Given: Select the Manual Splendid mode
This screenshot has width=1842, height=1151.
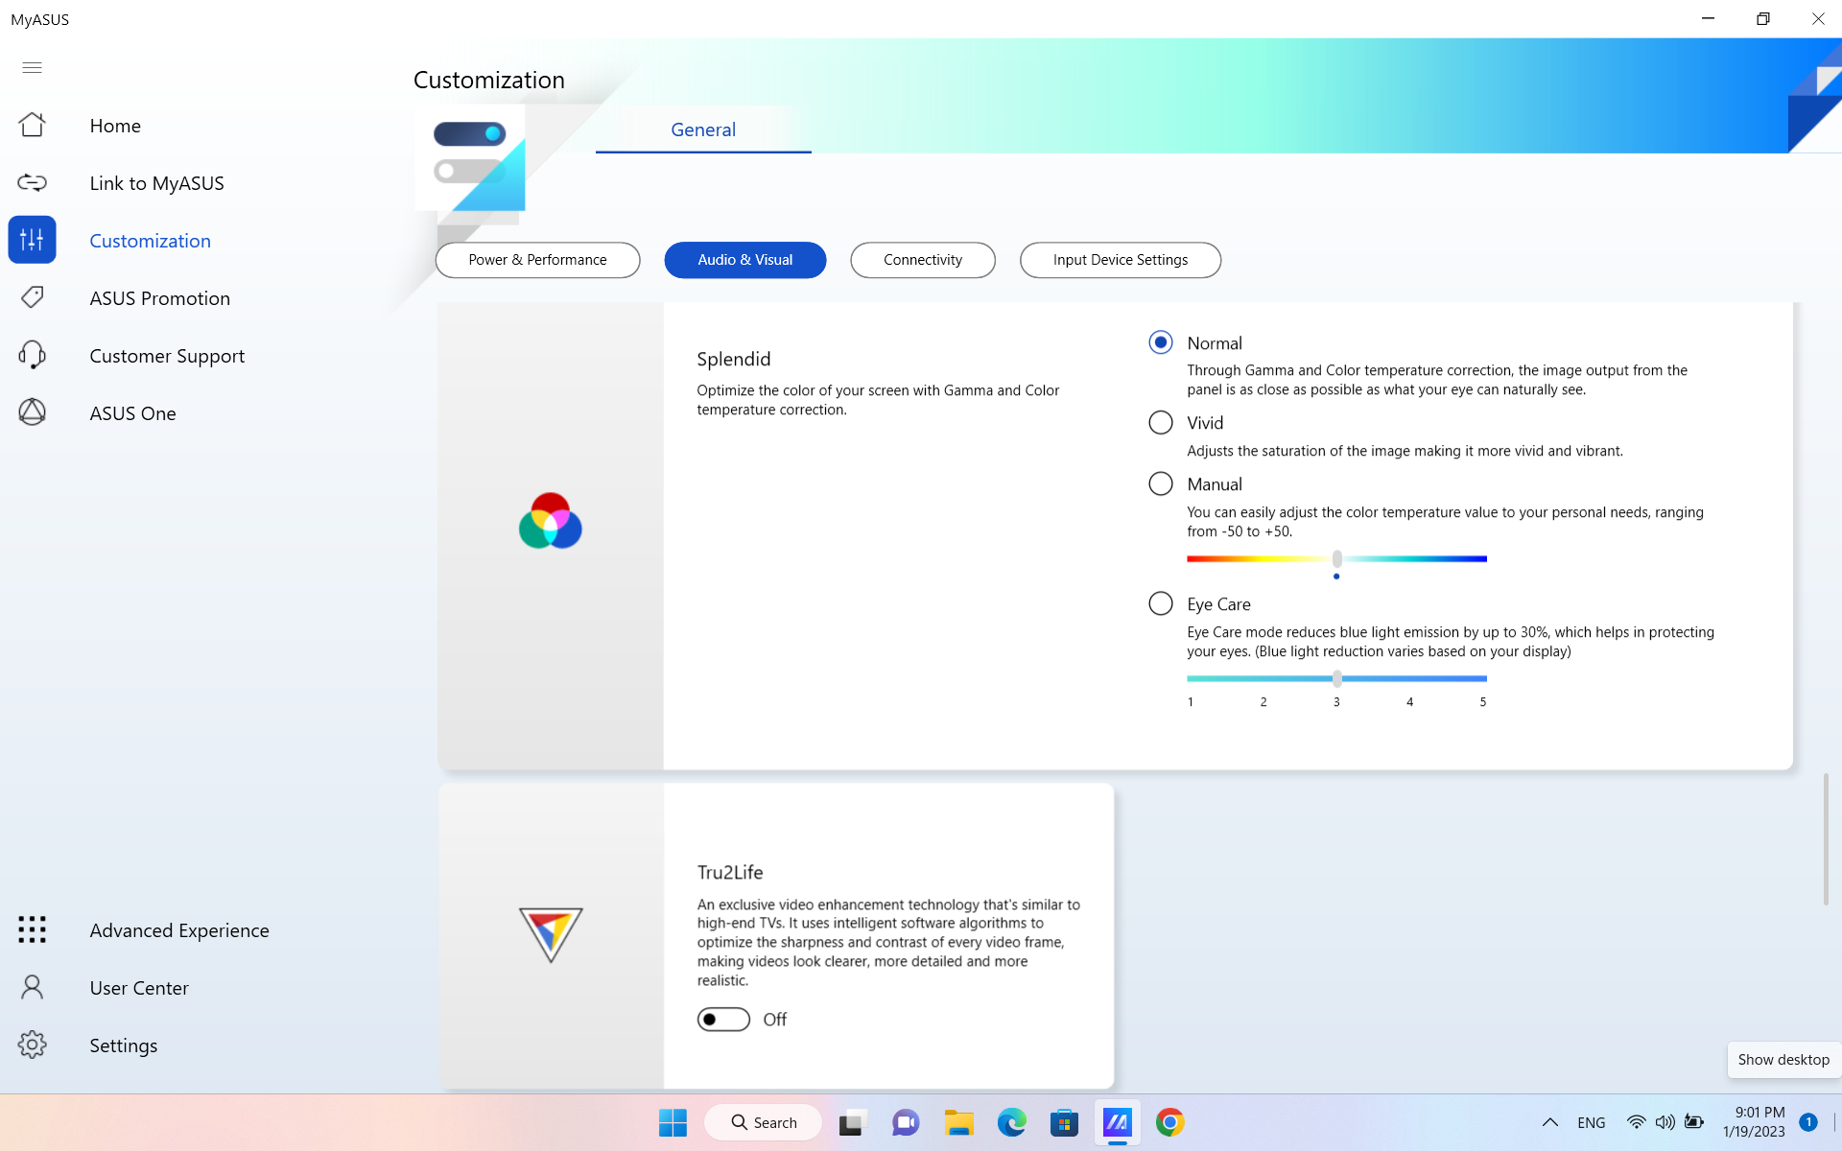Looking at the screenshot, I should coord(1160,483).
